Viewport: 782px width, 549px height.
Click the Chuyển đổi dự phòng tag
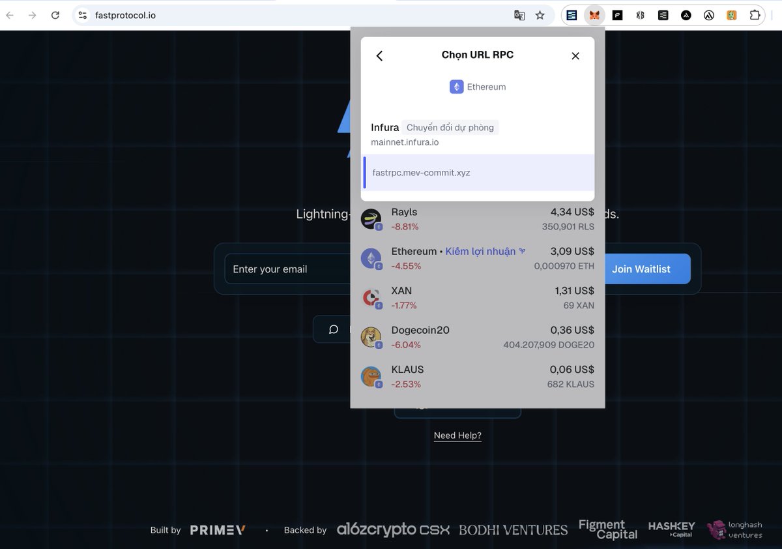coord(450,128)
